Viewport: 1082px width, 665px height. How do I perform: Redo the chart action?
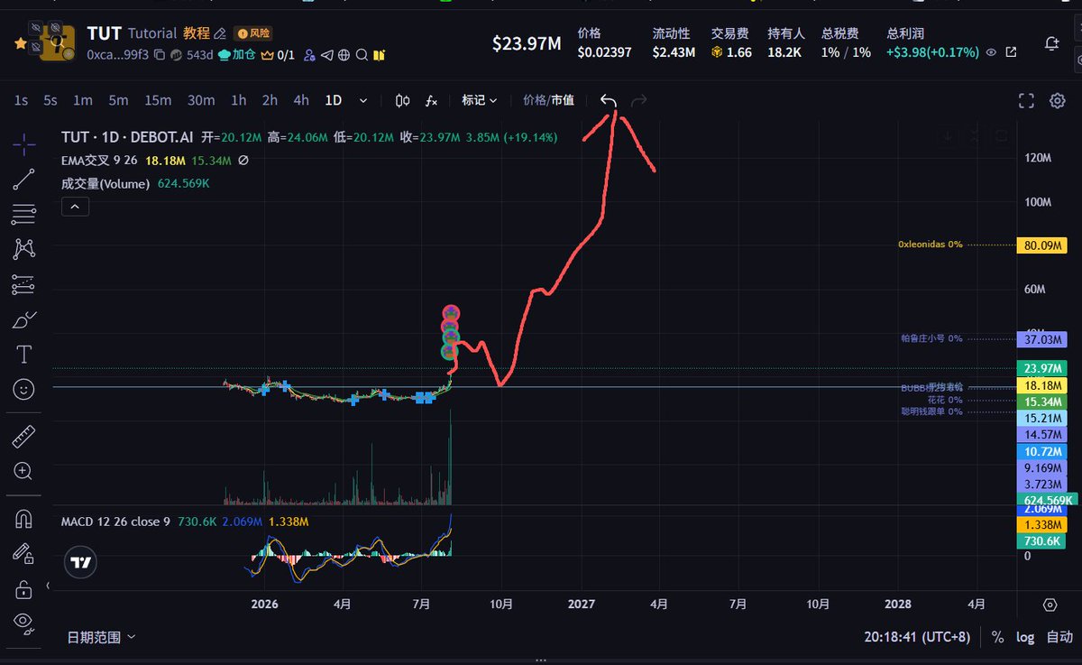tap(639, 100)
